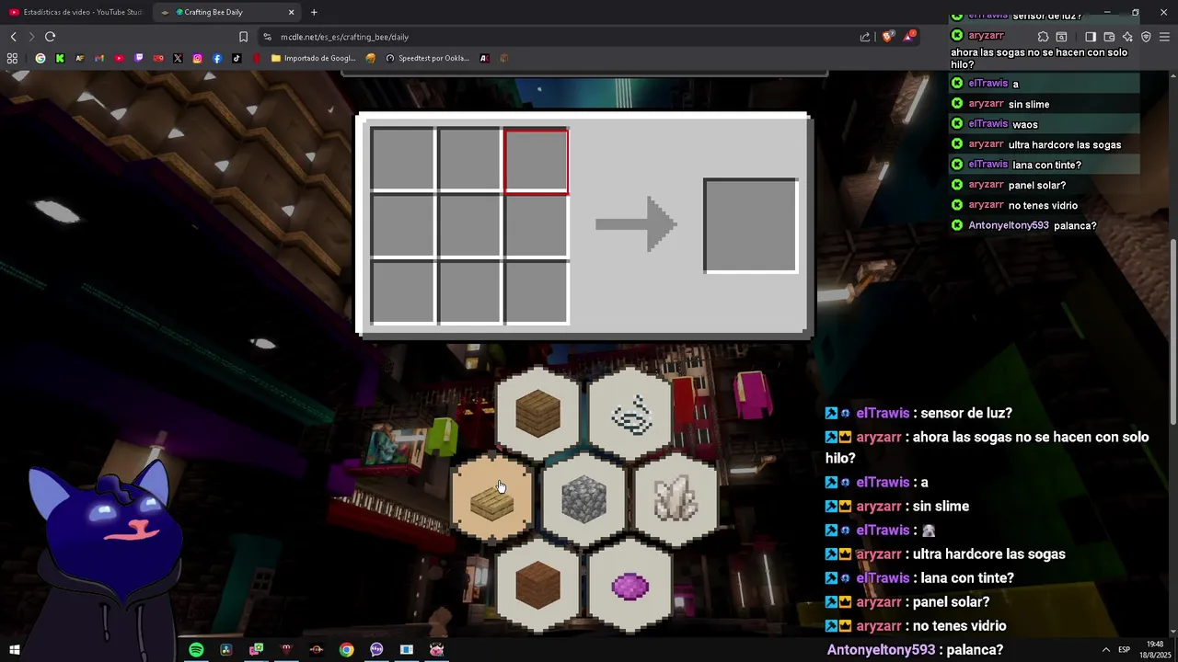Open the taskbar clock showing 19:48

click(1155, 649)
